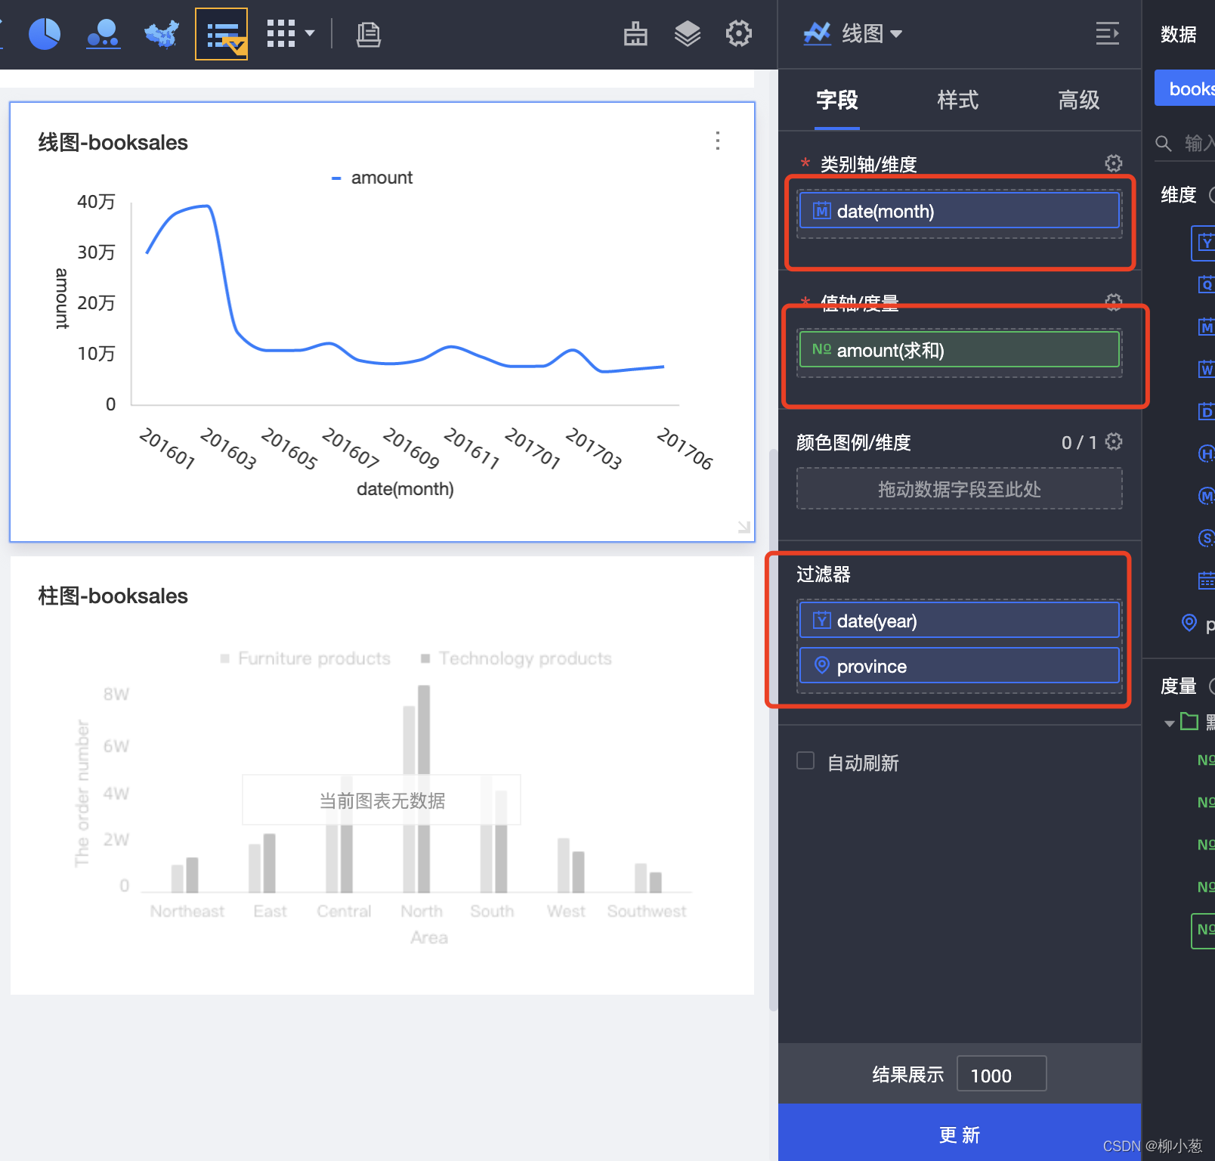Select the full date calendar dimension icon
The image size is (1215, 1161).
1206,580
